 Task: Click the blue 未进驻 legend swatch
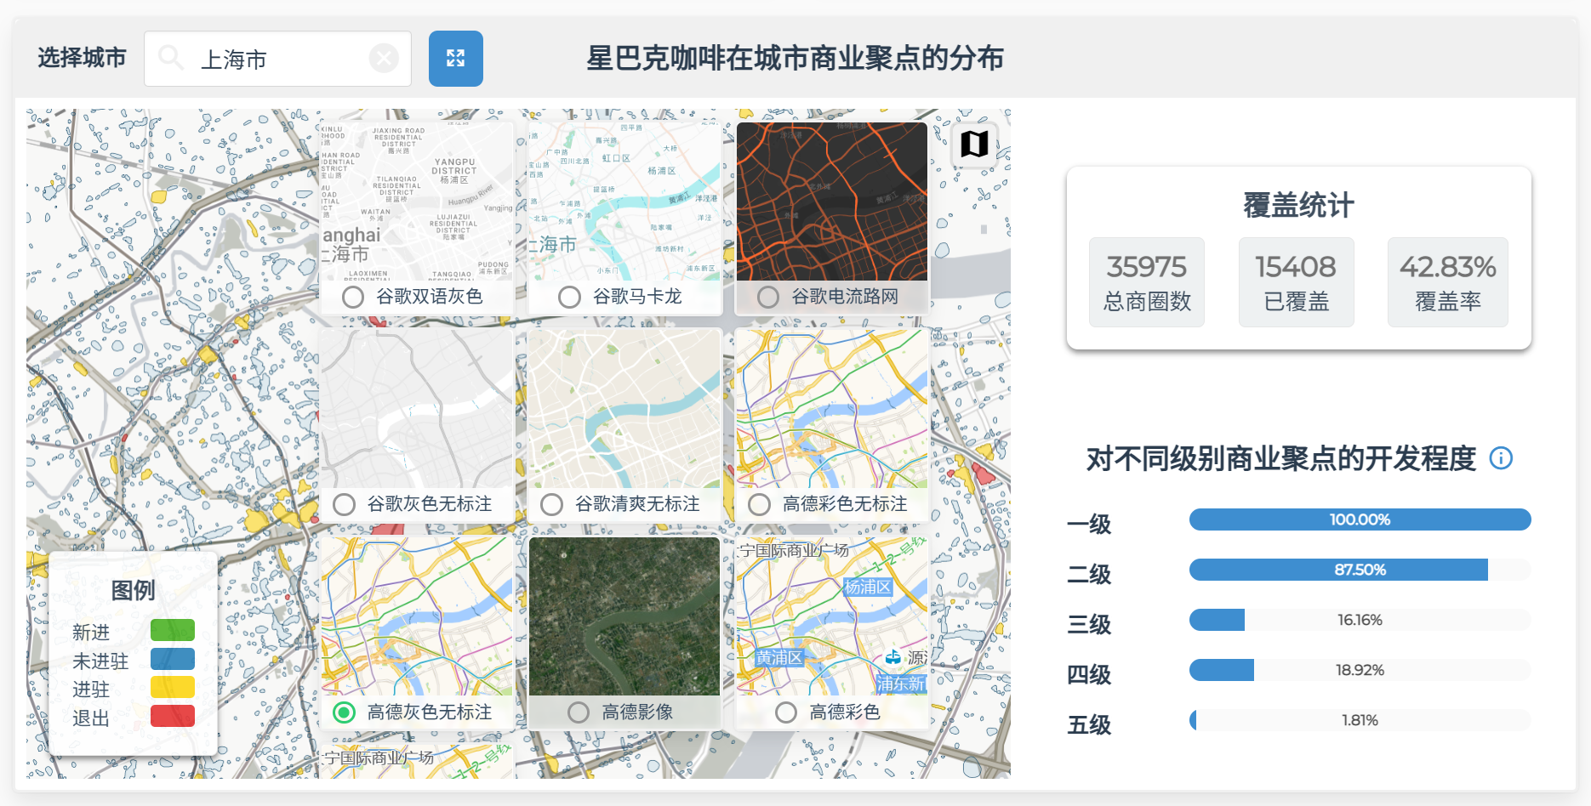tap(173, 659)
